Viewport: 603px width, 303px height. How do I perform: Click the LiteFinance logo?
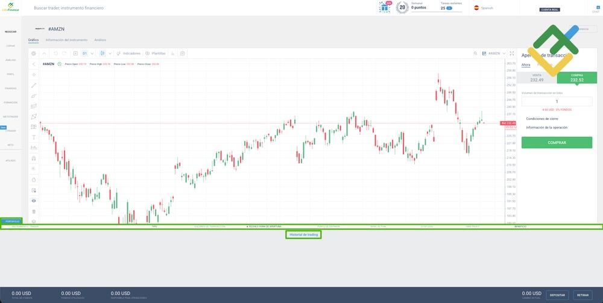(10, 7)
